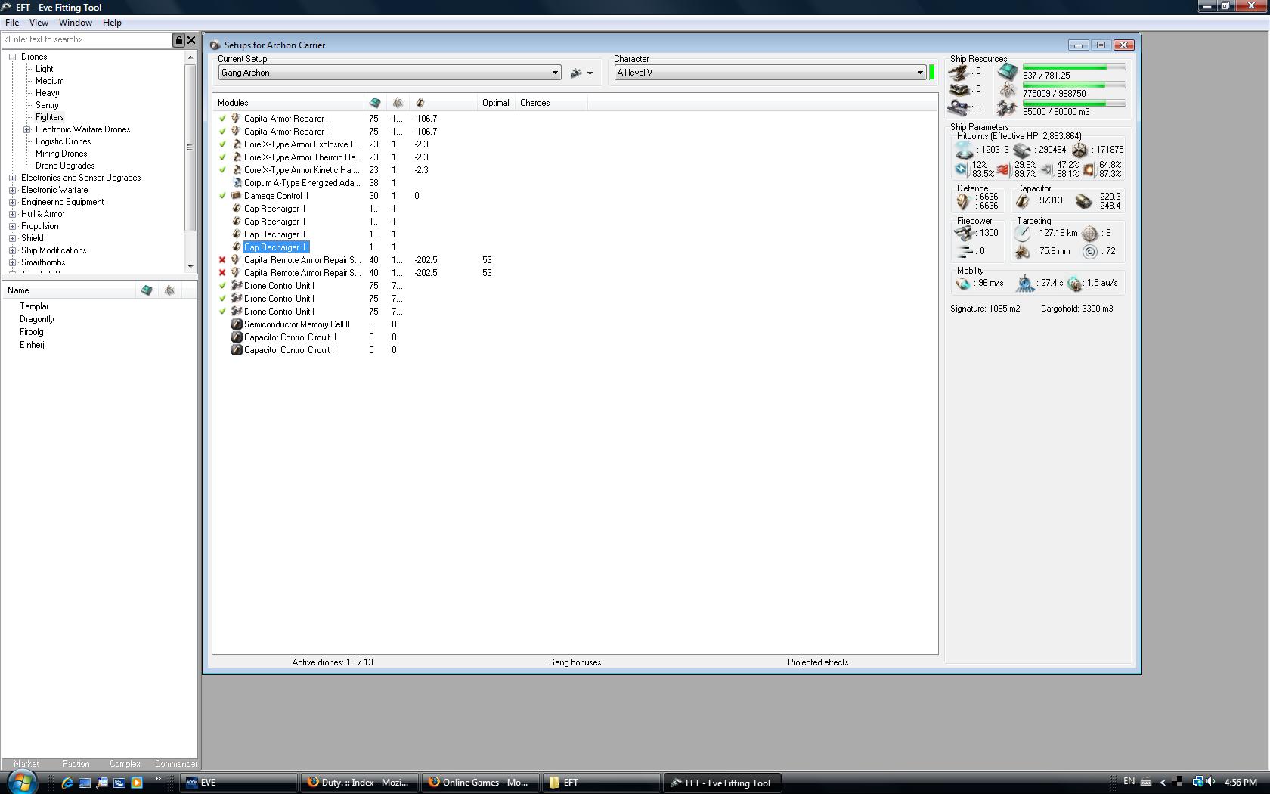Click the EM resistance icon beside 12%
Screen dimensions: 1270x794
(x=962, y=169)
